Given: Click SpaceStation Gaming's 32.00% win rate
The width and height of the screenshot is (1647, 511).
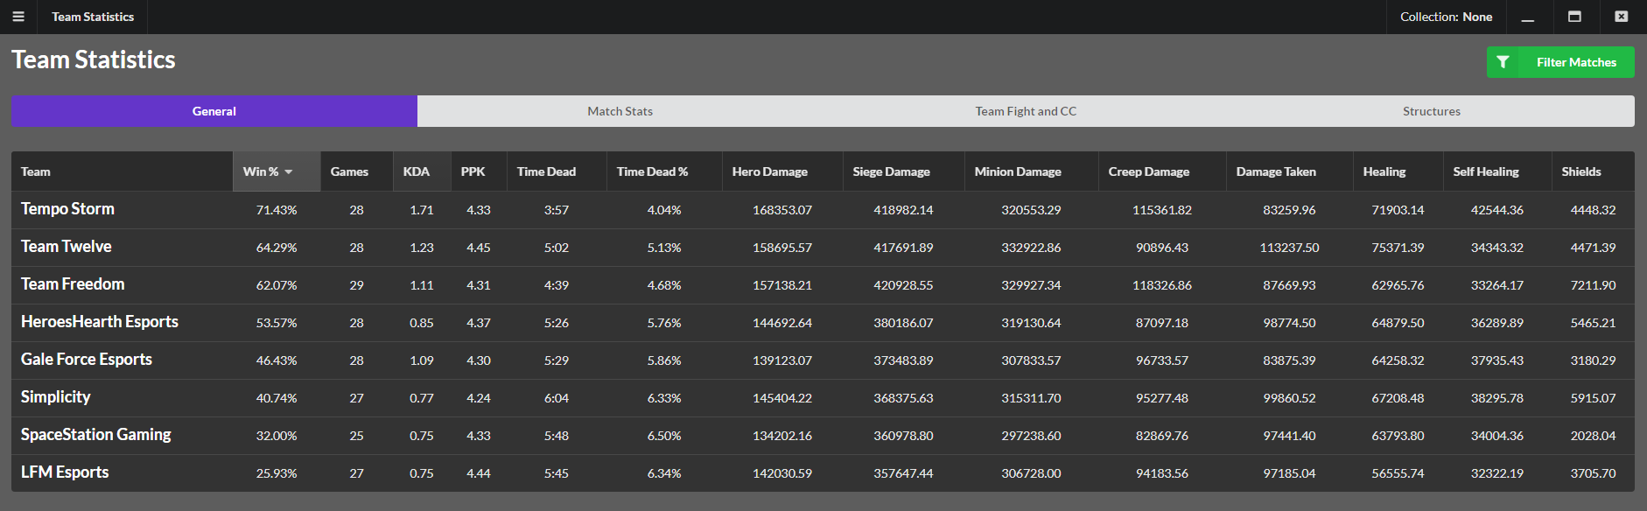Looking at the screenshot, I should (x=277, y=436).
